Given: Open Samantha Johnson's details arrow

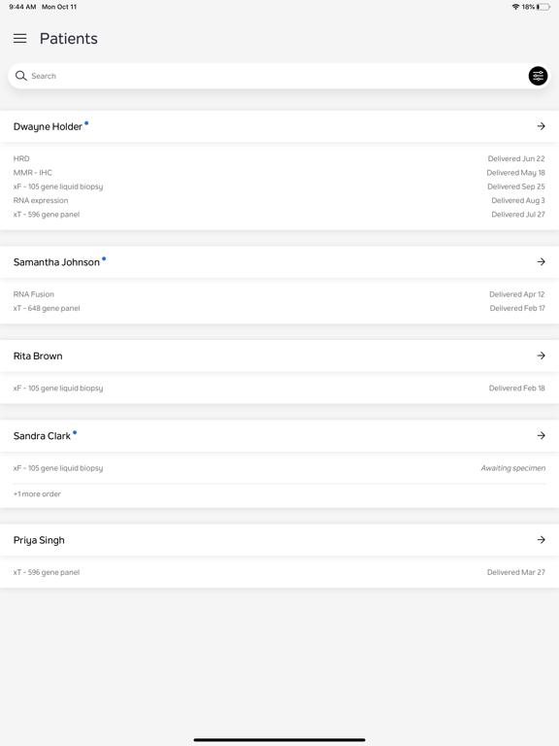Looking at the screenshot, I should coord(541,261).
